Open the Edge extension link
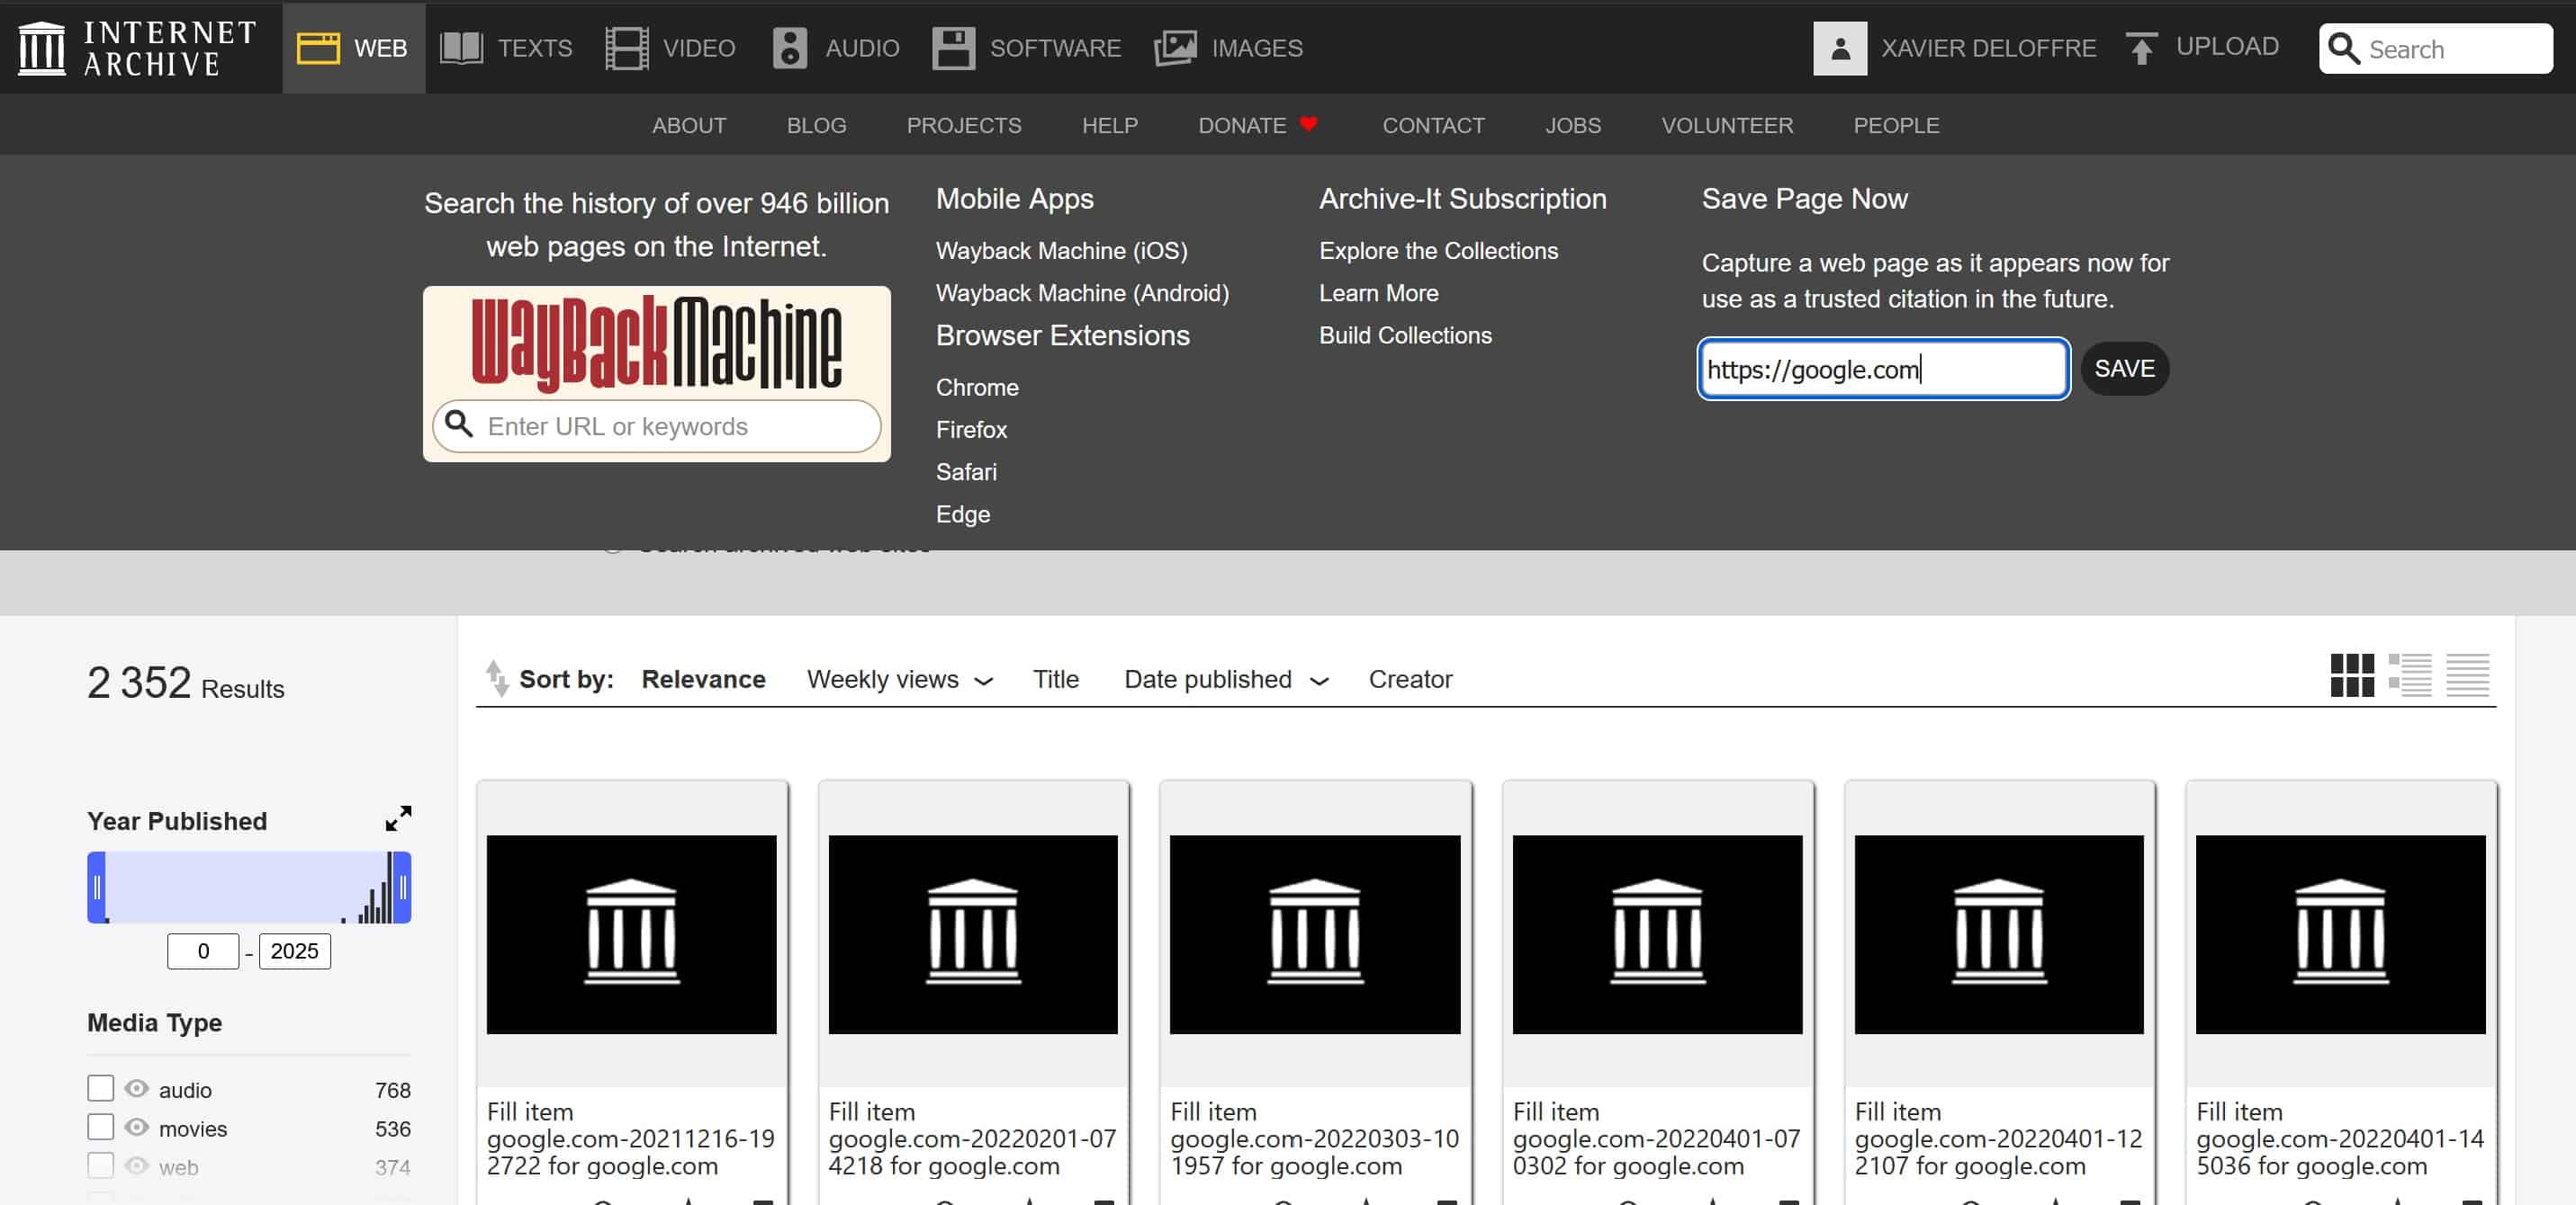This screenshot has height=1205, width=2576. coord(963,513)
